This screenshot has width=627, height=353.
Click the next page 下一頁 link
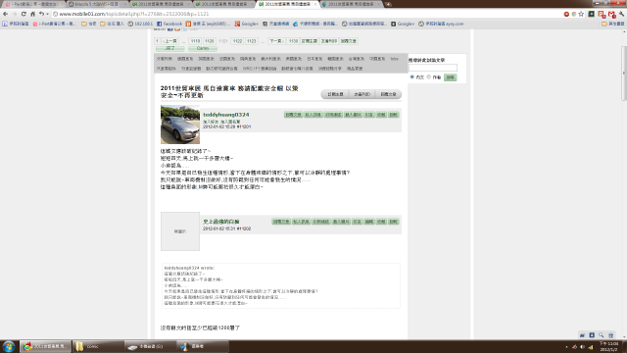[x=276, y=41]
